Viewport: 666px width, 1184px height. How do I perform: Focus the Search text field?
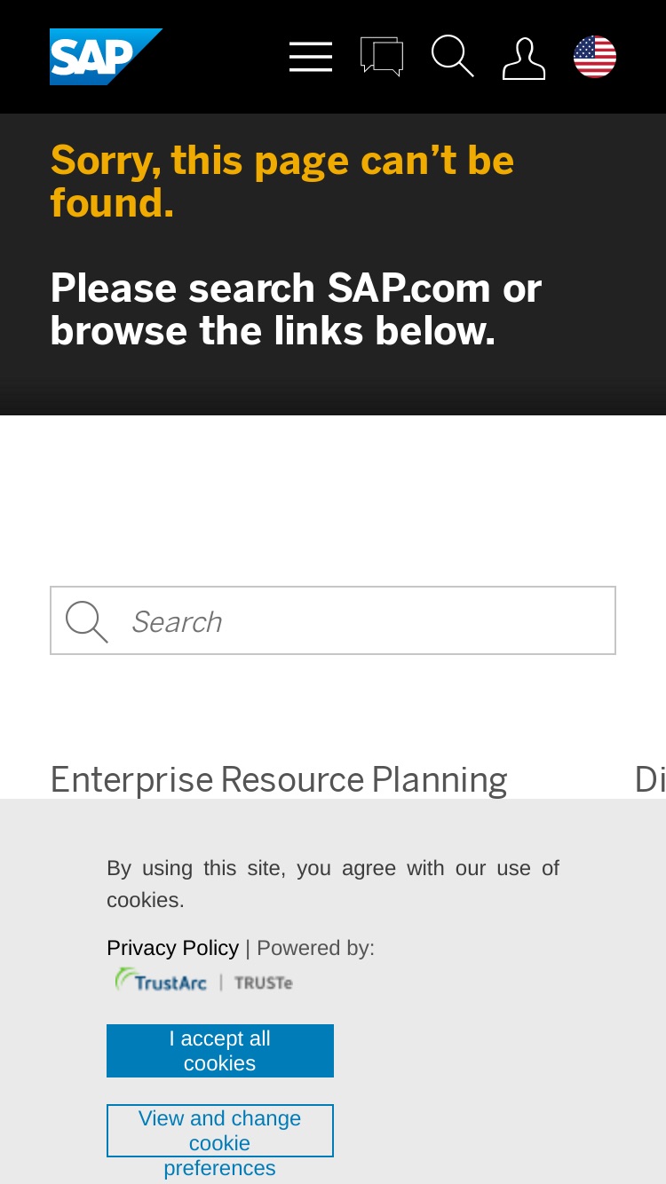click(333, 620)
